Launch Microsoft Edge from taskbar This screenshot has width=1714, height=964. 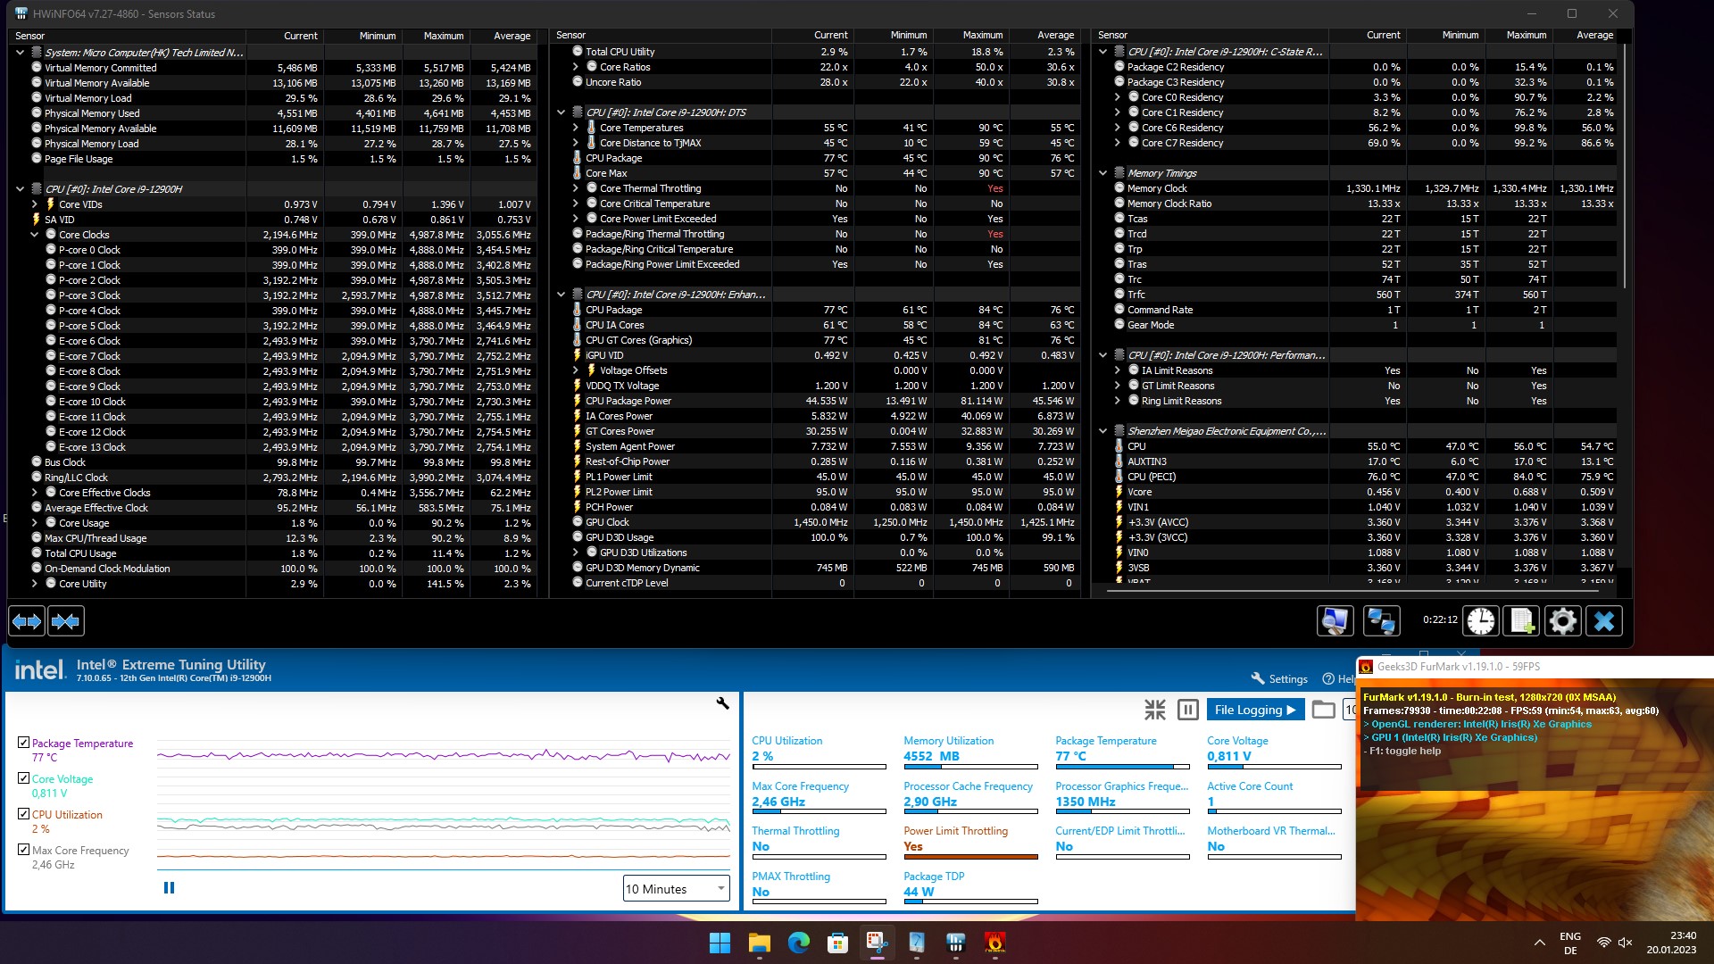[x=798, y=943]
